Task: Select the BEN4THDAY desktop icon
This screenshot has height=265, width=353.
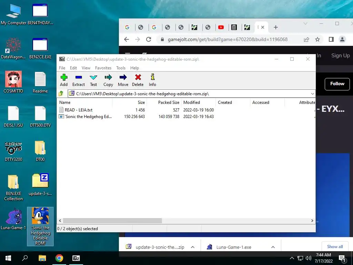Action: [40, 14]
